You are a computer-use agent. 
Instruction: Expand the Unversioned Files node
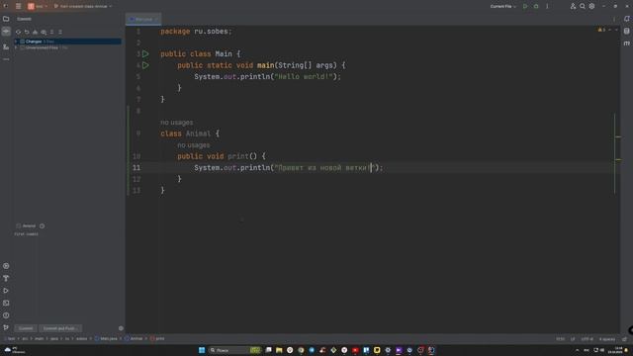[x=16, y=47]
